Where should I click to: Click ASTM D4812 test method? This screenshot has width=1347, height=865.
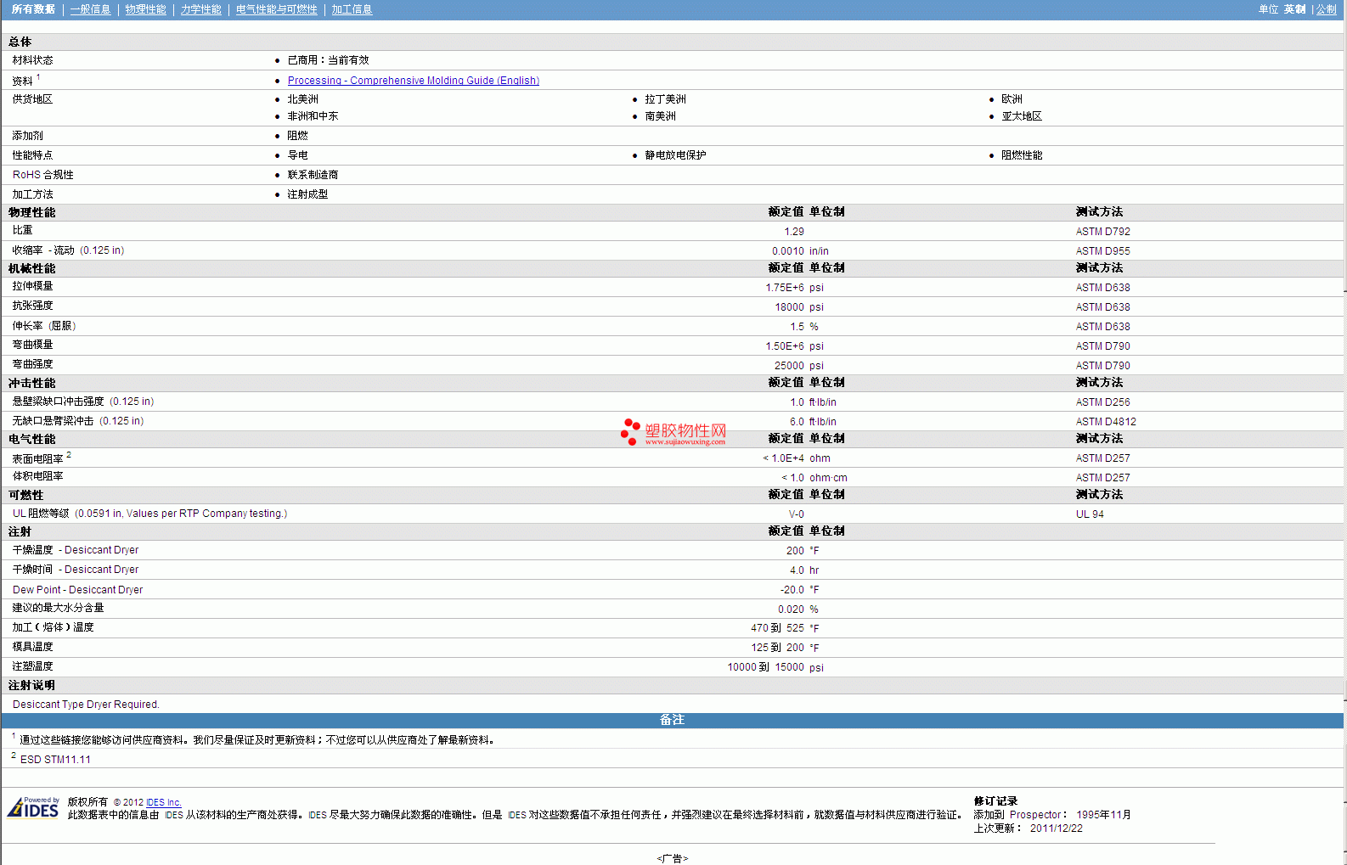(1106, 422)
